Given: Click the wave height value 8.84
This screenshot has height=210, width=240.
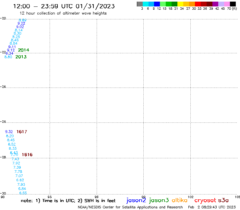Looking at the screenshot, I should click(14, 44).
